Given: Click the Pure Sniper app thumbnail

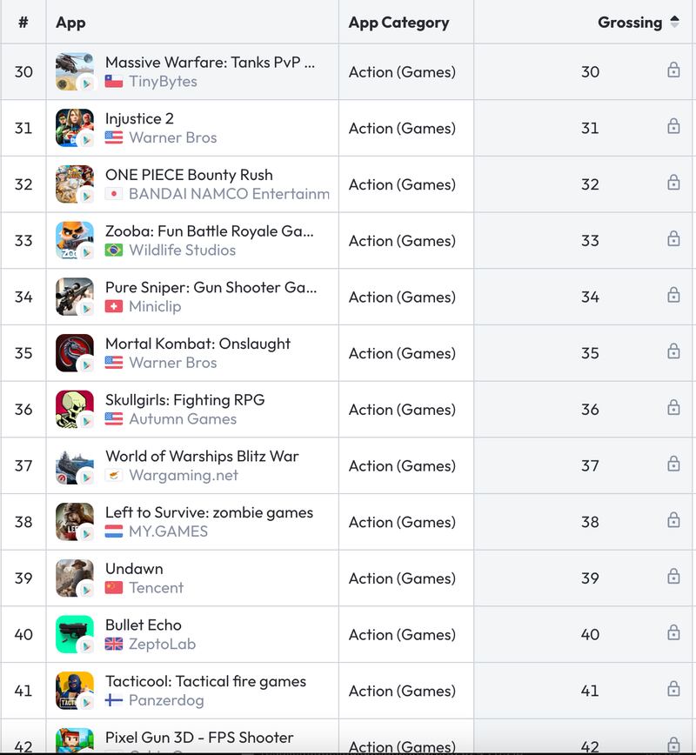Looking at the screenshot, I should pos(74,297).
